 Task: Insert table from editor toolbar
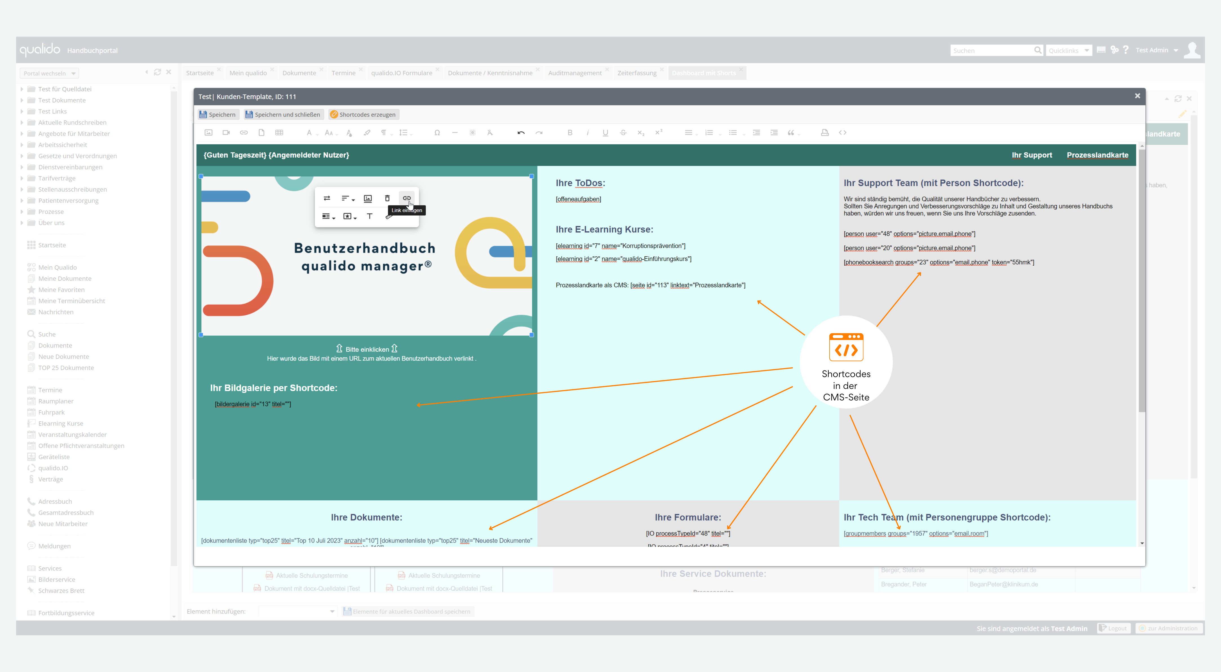(279, 133)
